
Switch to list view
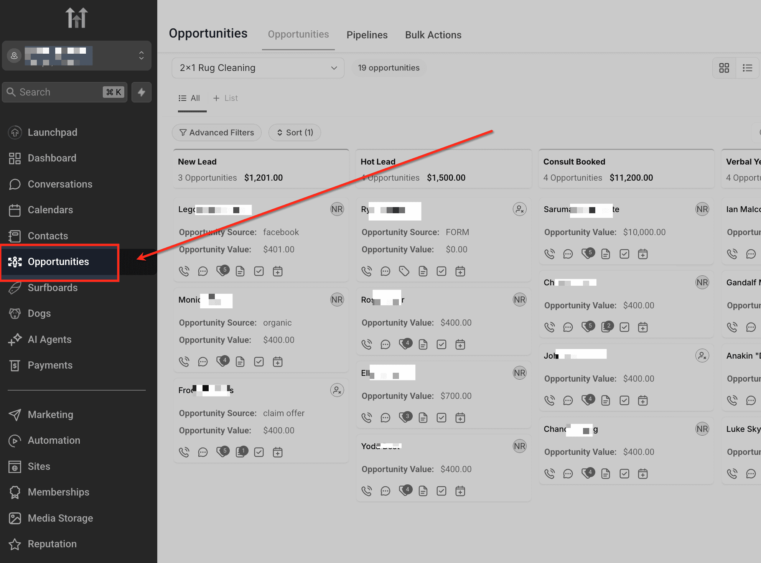point(747,68)
